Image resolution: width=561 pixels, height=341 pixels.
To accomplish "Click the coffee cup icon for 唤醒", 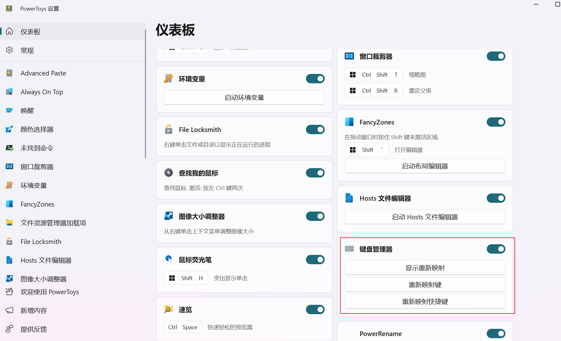I will pyautogui.click(x=9, y=110).
